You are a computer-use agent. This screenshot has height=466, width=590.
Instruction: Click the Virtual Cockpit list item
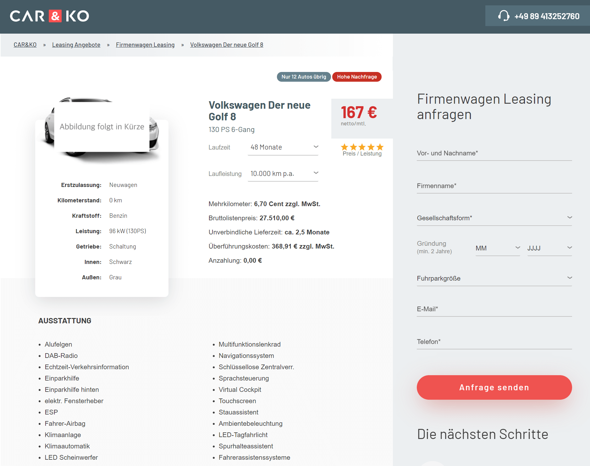(x=240, y=390)
